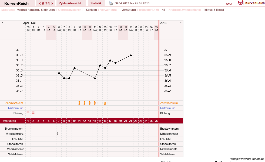Click the date header 25. Sa
This screenshot has width=265, height=162.
coord(156,29)
